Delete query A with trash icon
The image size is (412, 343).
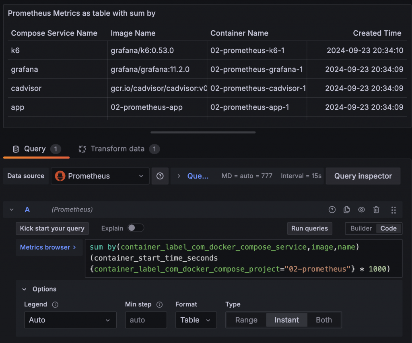(376, 209)
